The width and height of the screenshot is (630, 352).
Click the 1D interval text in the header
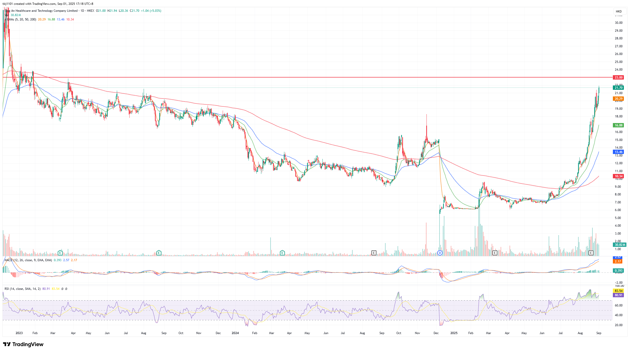tap(82, 11)
